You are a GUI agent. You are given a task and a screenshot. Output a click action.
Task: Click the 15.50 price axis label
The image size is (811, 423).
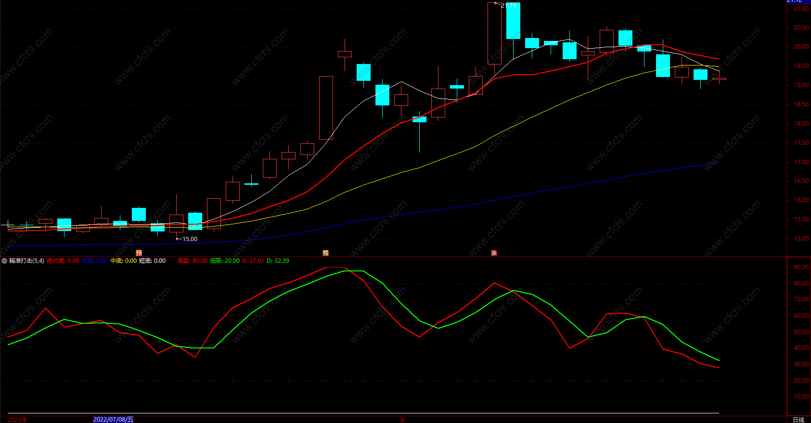pyautogui.click(x=801, y=219)
